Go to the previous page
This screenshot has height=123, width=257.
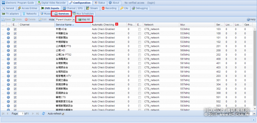pos(7,114)
